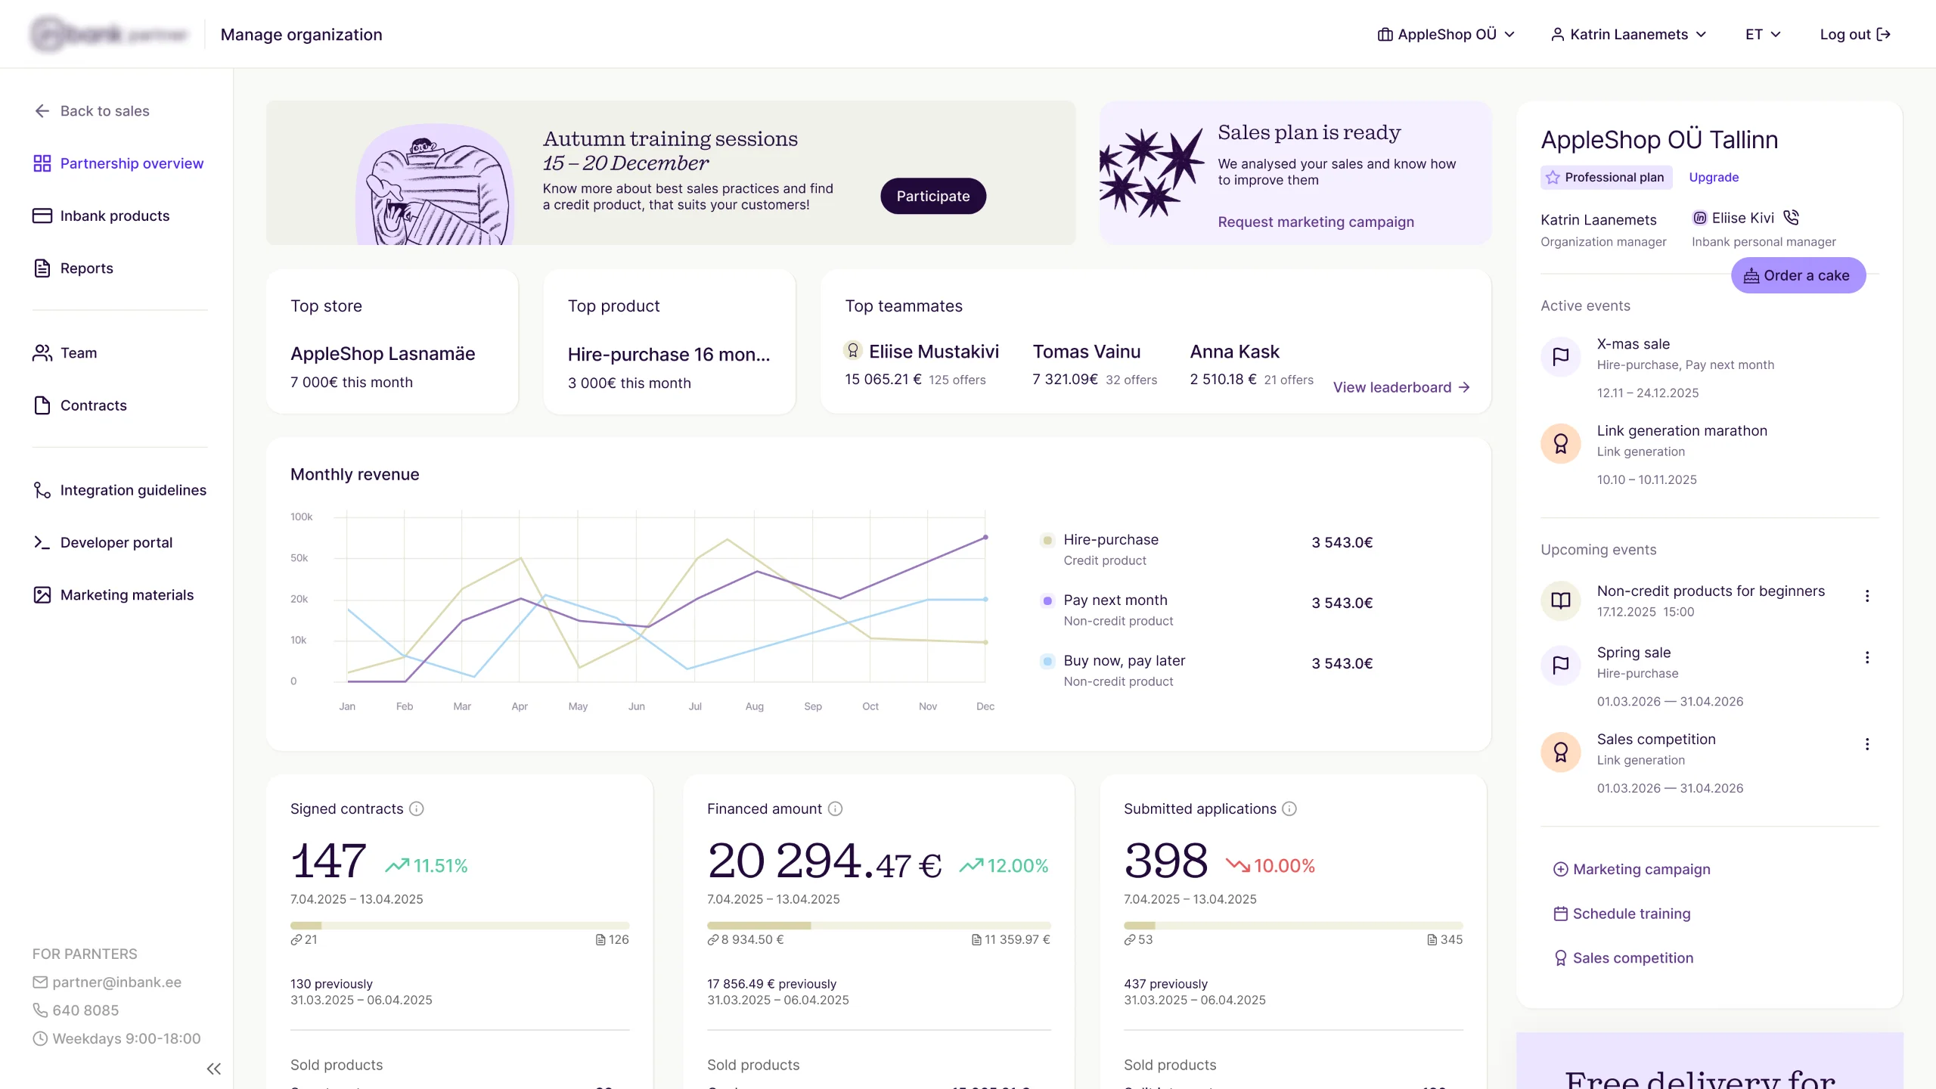Click the Order a cake button
Image resolution: width=1936 pixels, height=1089 pixels.
pos(1798,275)
